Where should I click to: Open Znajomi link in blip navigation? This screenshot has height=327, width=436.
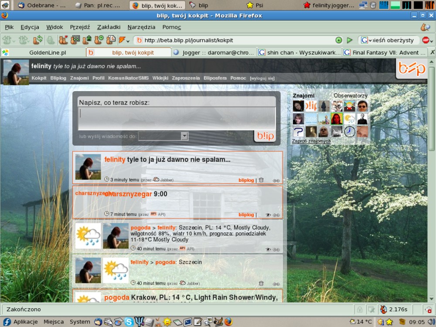click(79, 78)
